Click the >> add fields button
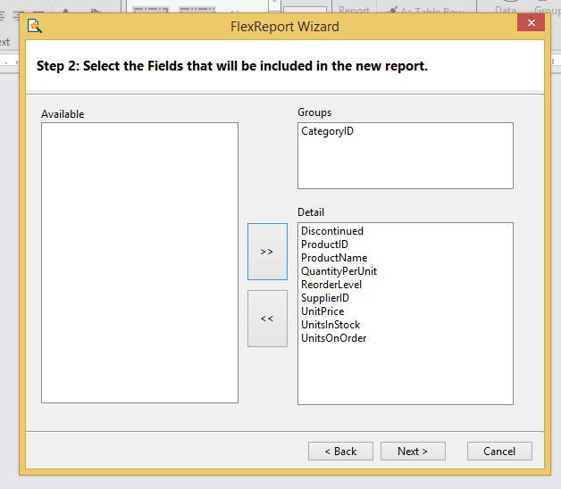Screen dimensions: 561x489 [x=267, y=252]
